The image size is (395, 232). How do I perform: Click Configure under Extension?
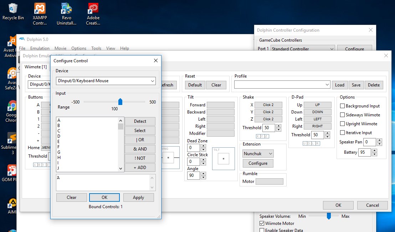click(258, 163)
